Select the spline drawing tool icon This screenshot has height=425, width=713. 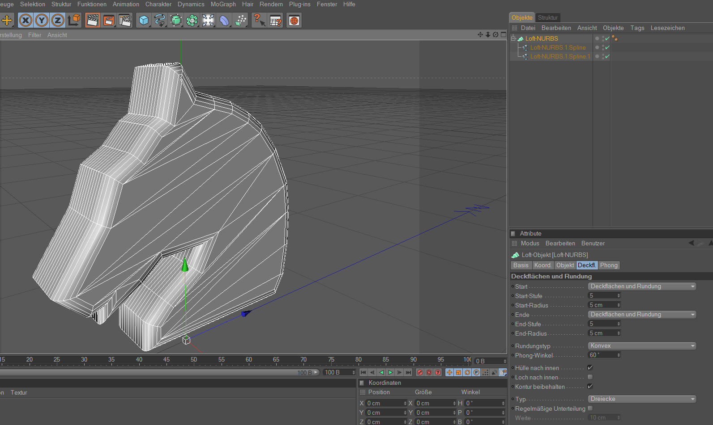pyautogui.click(x=160, y=20)
